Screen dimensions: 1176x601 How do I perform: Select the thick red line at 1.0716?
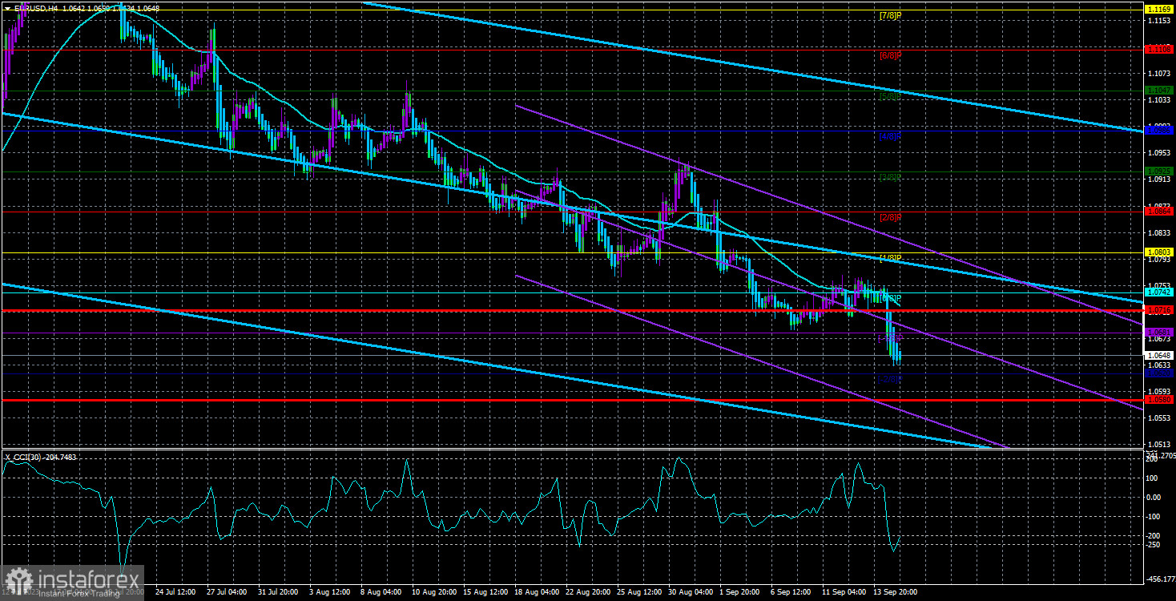click(x=572, y=309)
